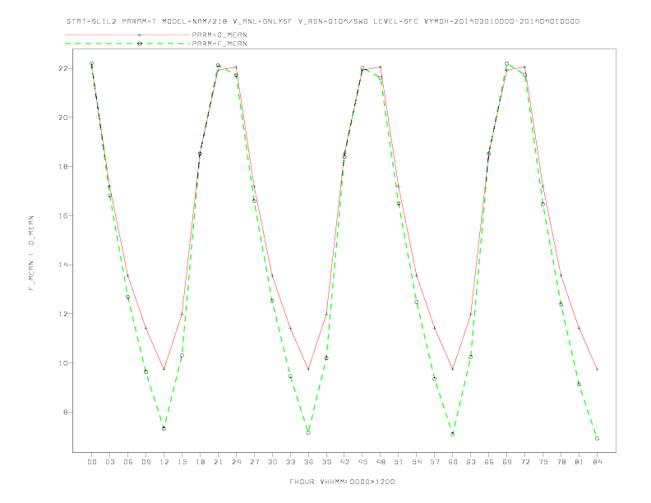Click y-axis tick label 22
This screenshot has height=503, width=651.
63,68
